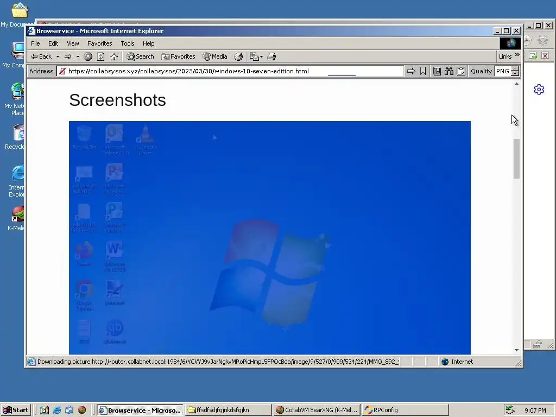Click the Edit page toolbar icon

tap(254, 56)
